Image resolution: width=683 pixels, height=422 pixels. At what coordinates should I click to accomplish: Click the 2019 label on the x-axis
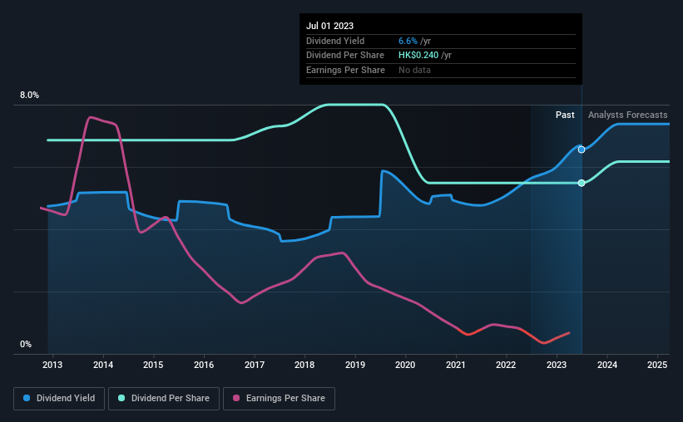(x=355, y=365)
